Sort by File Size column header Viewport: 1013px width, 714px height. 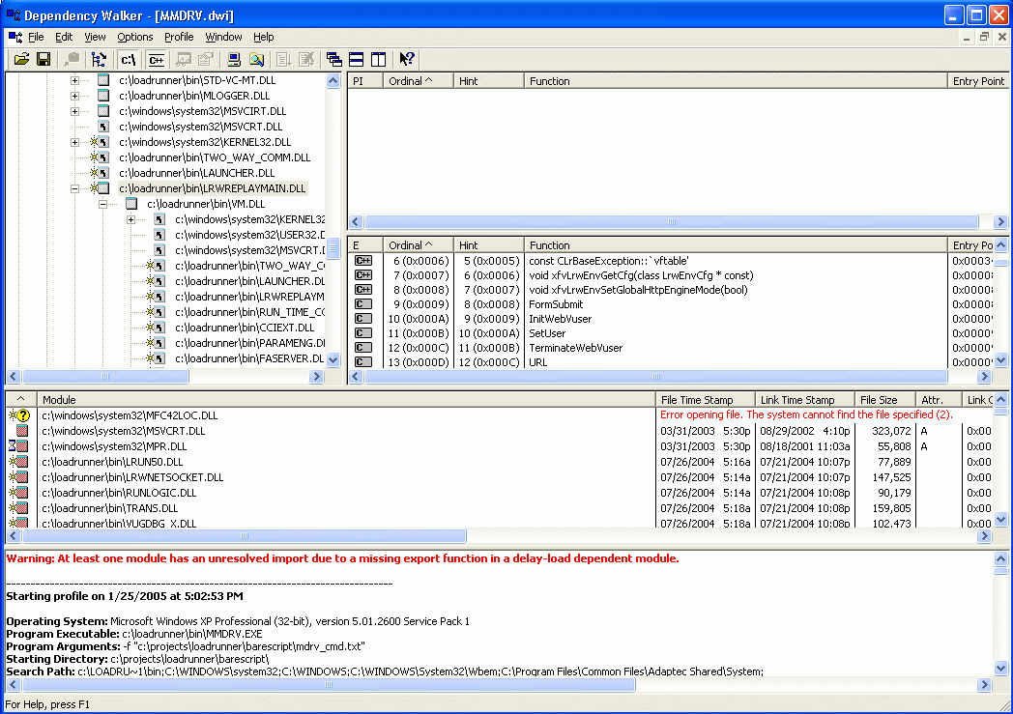tap(885, 400)
